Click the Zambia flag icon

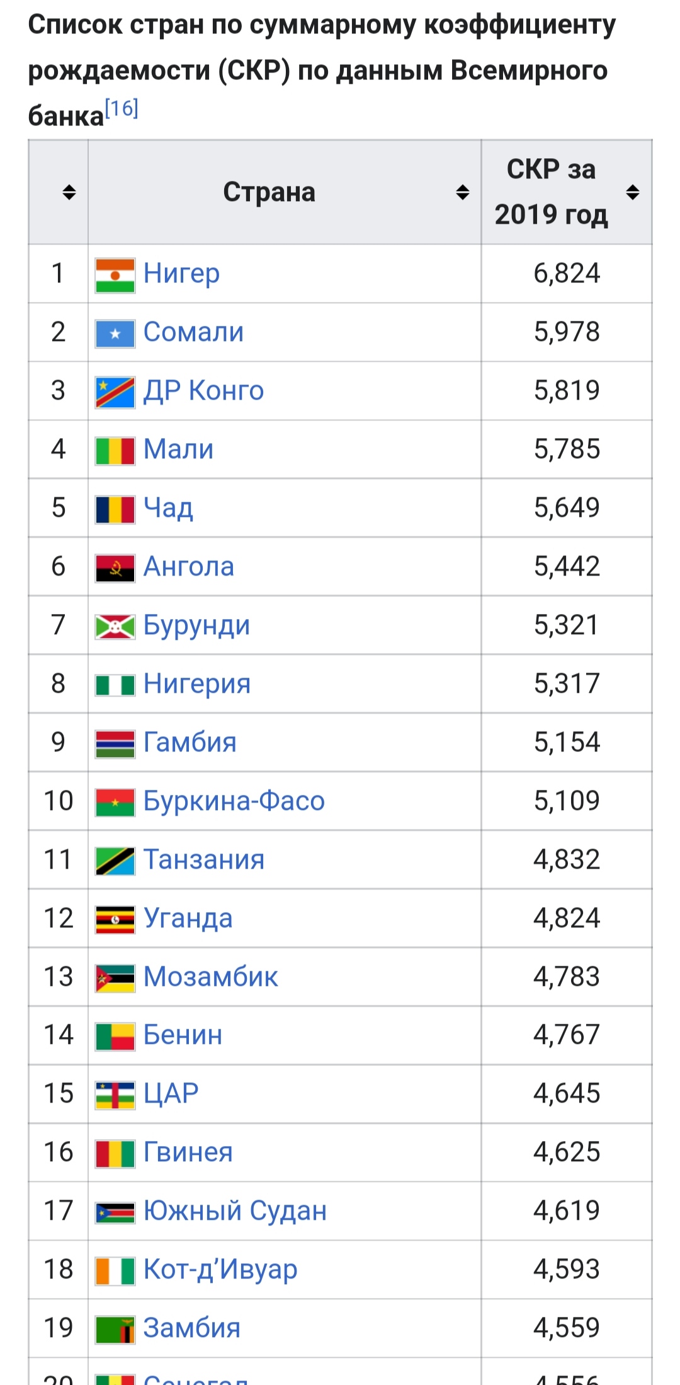coord(115,1330)
